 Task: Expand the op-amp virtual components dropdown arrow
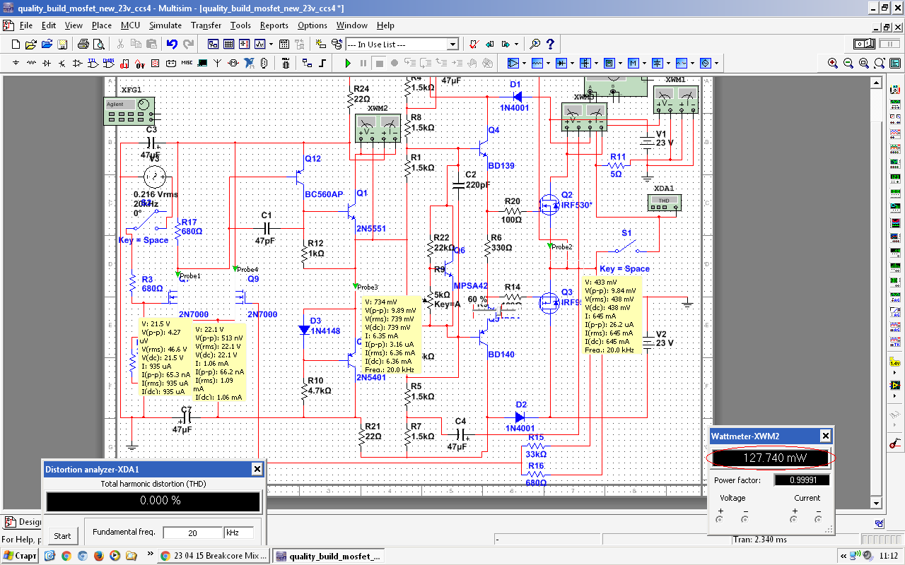point(524,63)
